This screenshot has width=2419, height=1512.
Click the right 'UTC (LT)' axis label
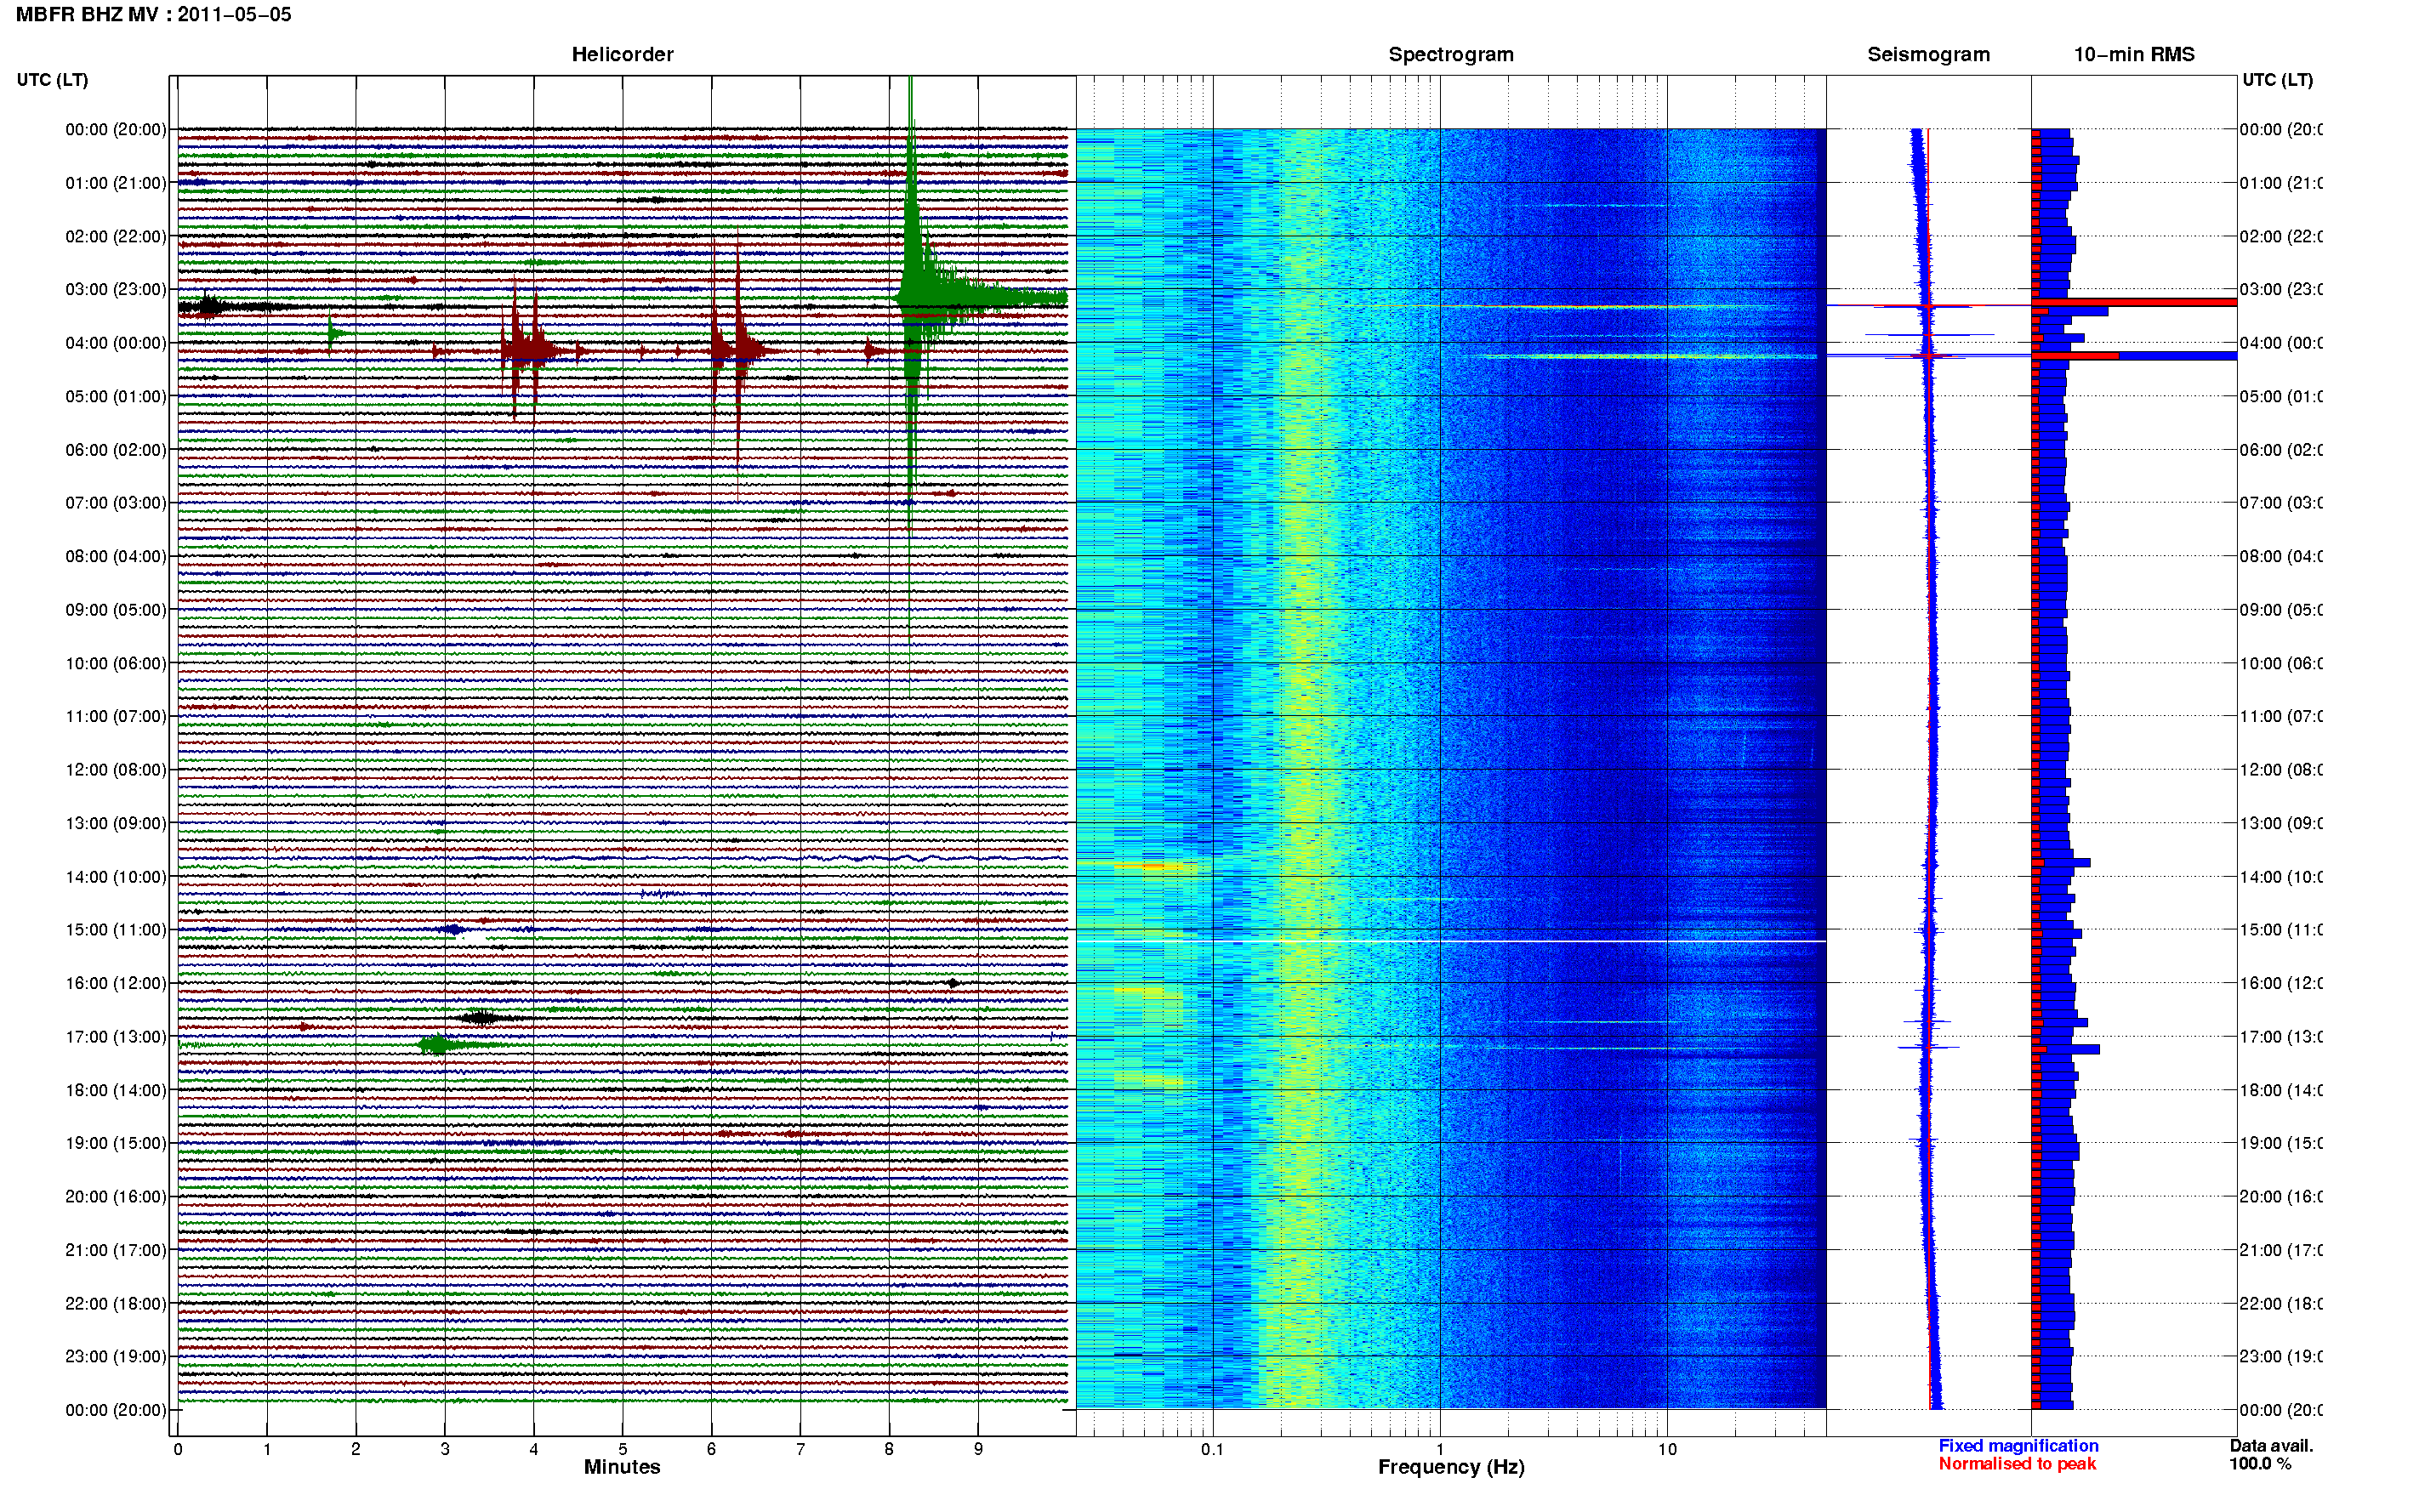[2277, 80]
